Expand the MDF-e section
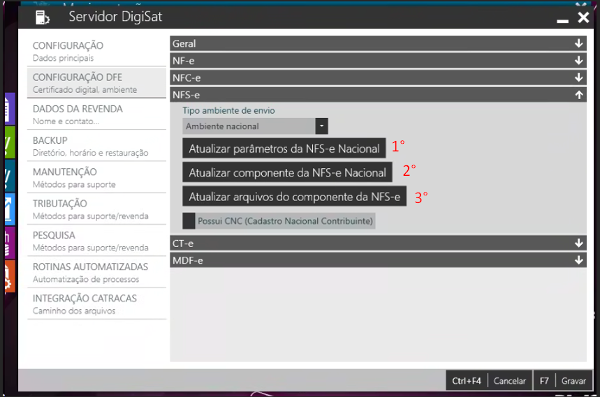The image size is (600, 397). point(578,260)
